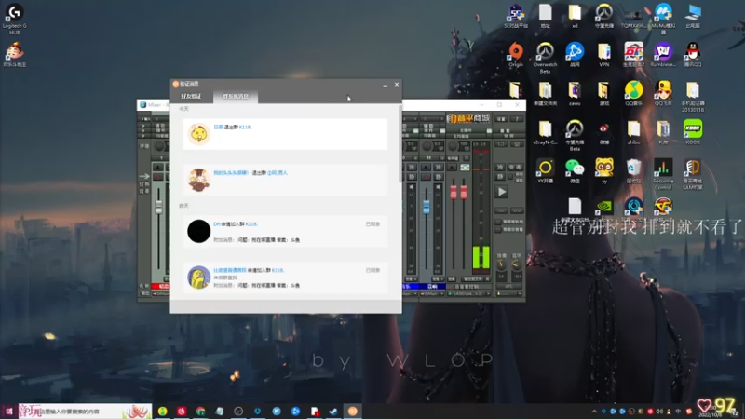
Task: Open the output device dropdown at Mixer bottom
Action: pyautogui.click(x=469, y=294)
